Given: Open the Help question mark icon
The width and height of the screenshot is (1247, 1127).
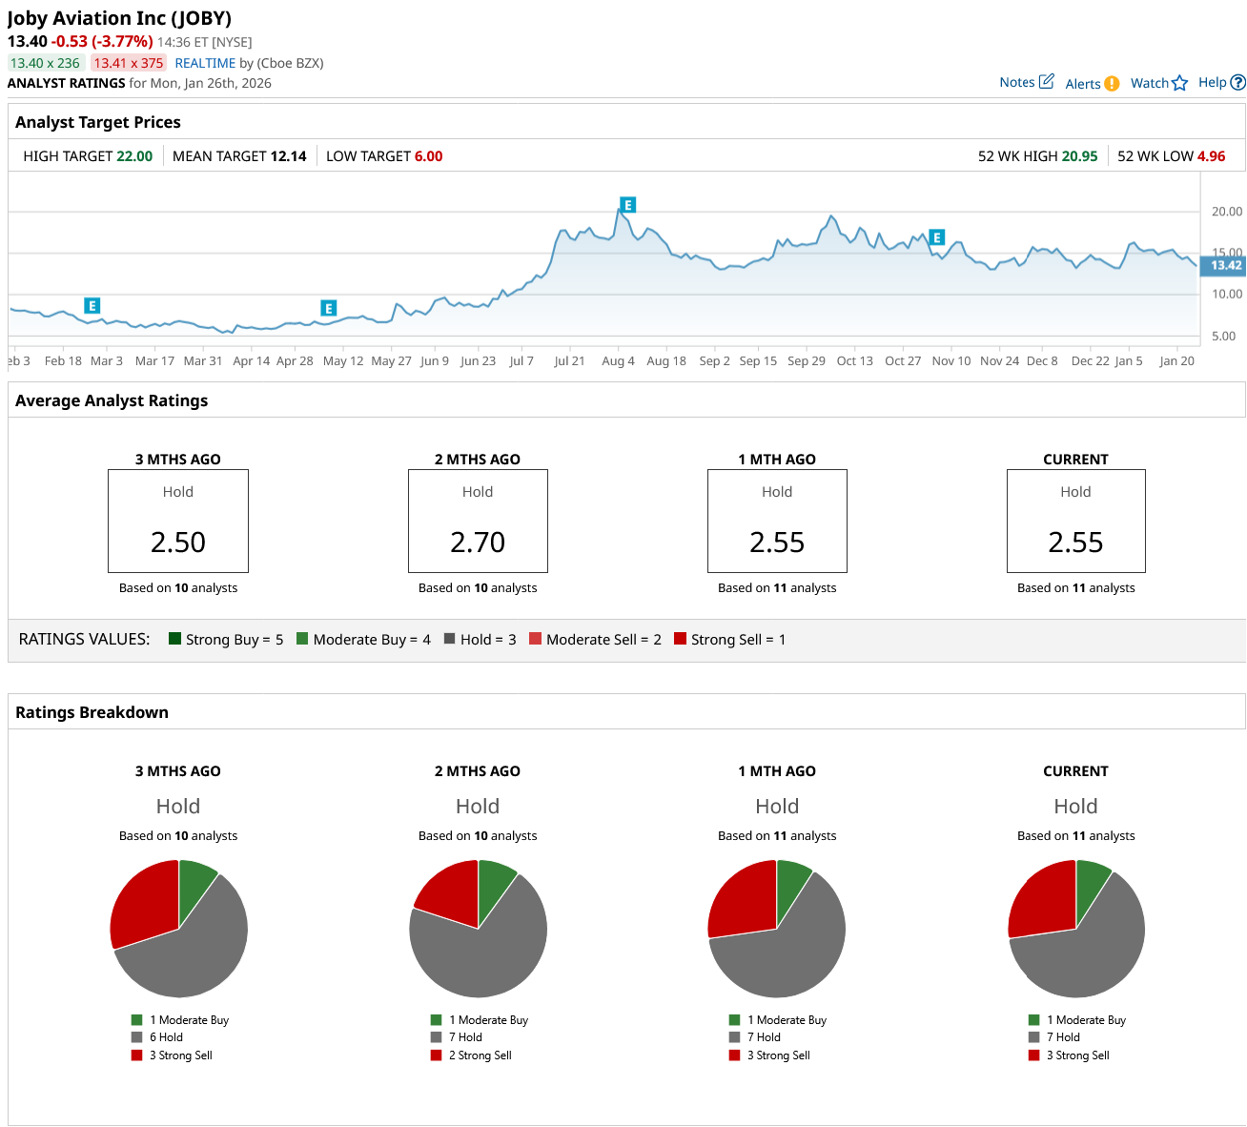Looking at the screenshot, I should click(1237, 83).
